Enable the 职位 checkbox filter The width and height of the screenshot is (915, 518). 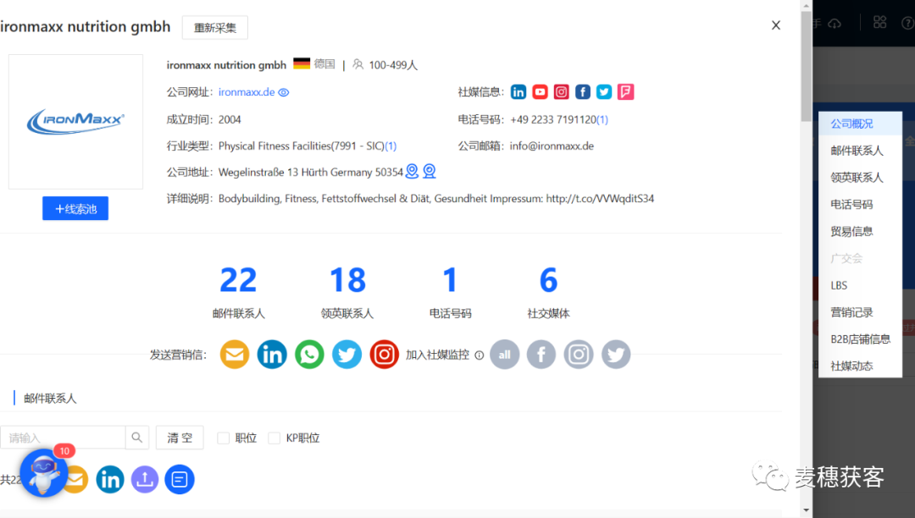[224, 438]
